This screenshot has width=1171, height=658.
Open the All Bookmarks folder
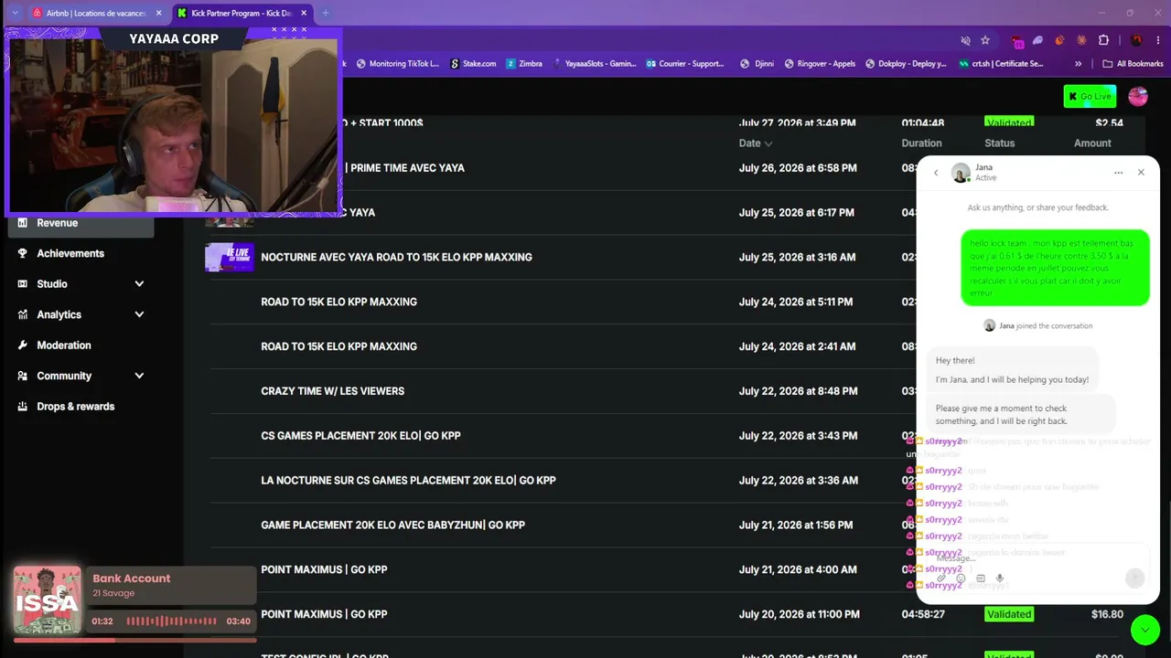(1133, 64)
